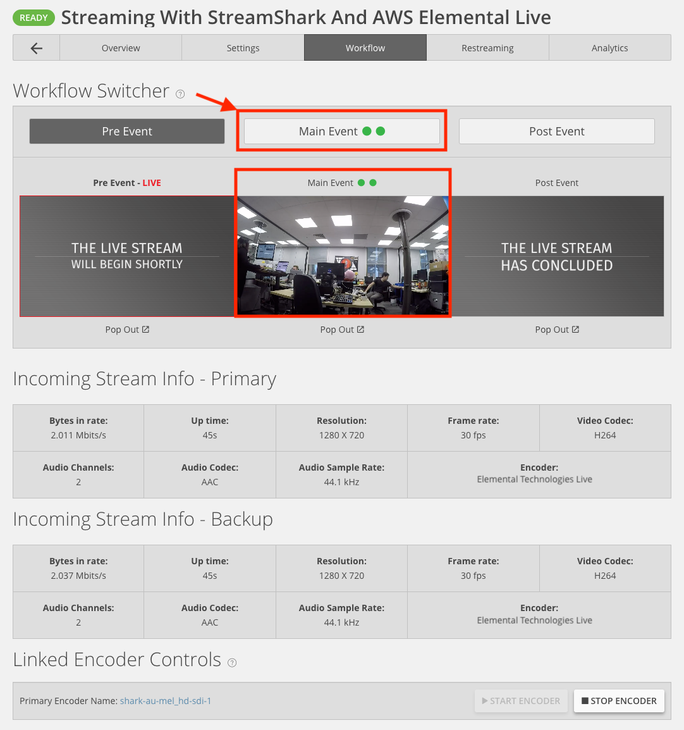Viewport: 684px width, 730px height.
Task: Click the page title Streaming With StreamShark
Action: (x=306, y=18)
